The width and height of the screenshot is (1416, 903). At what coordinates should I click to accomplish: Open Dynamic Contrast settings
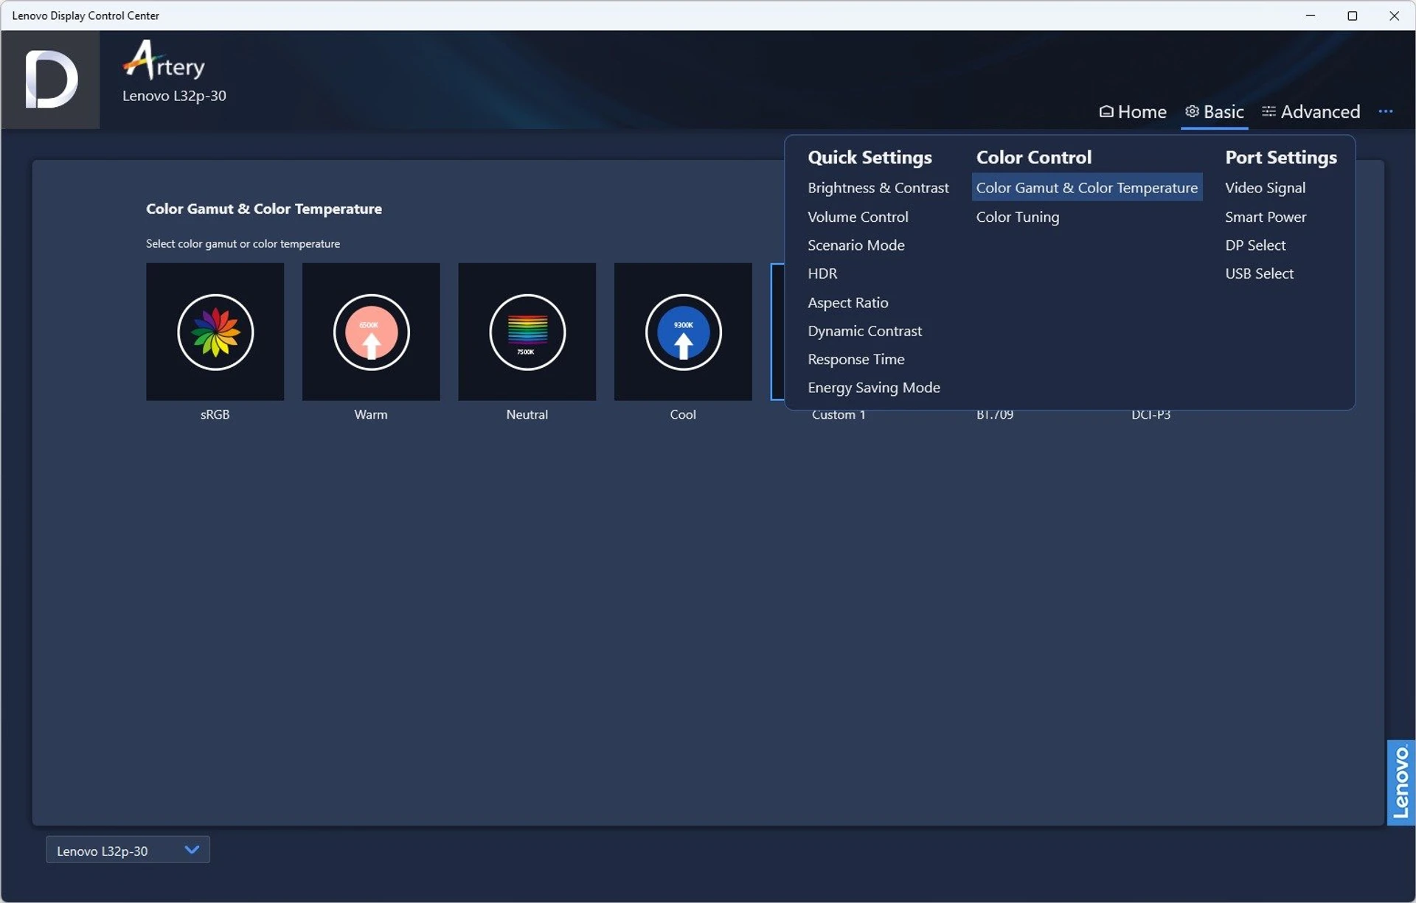pos(864,331)
